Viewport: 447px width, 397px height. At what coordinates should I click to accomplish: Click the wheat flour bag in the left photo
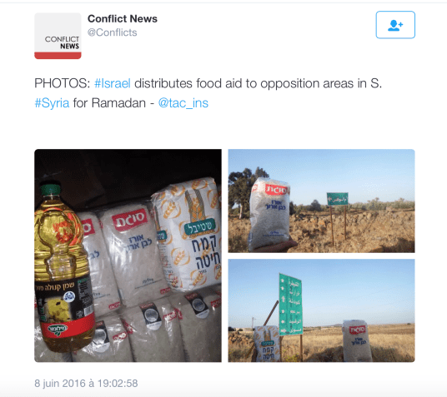coord(187,235)
